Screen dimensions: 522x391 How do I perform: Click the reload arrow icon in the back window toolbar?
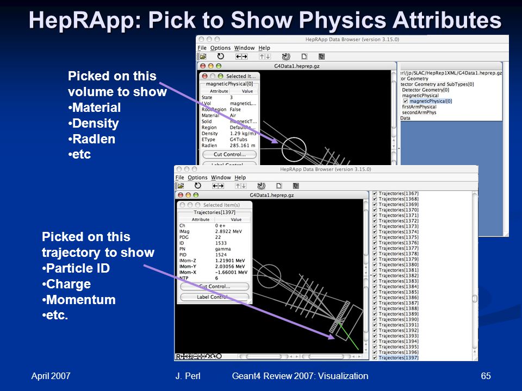coord(220,56)
